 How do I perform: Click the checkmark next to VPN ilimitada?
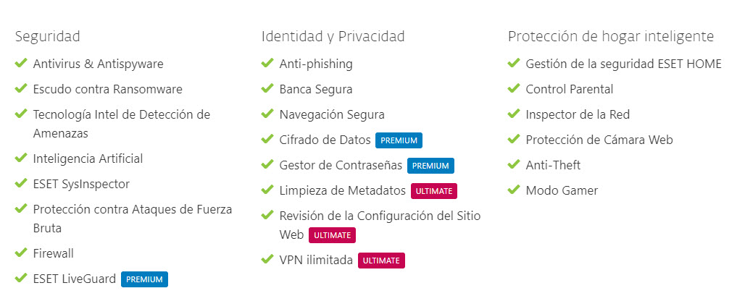pyautogui.click(x=267, y=259)
